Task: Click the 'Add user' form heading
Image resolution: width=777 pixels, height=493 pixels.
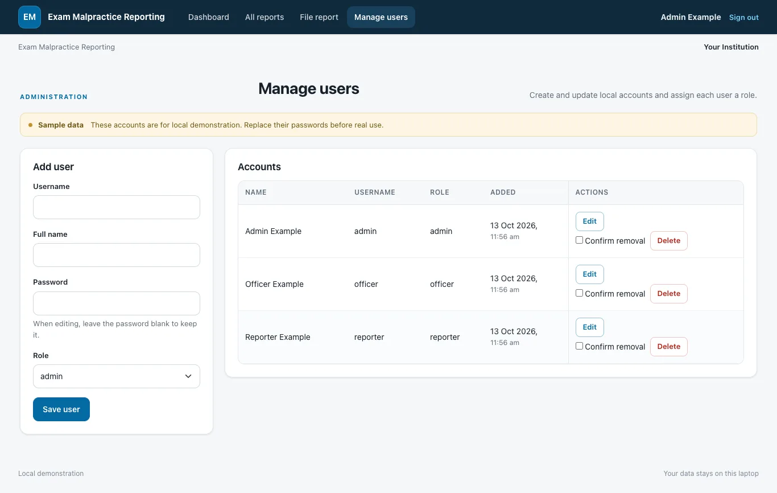Action: pos(53,167)
